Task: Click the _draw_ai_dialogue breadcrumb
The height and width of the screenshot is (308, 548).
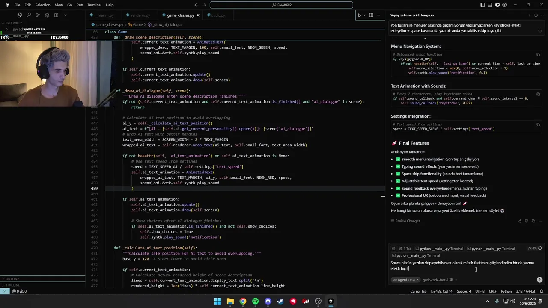Action: coord(165,25)
